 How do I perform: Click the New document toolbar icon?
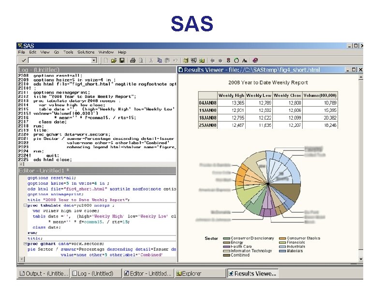(x=106, y=60)
